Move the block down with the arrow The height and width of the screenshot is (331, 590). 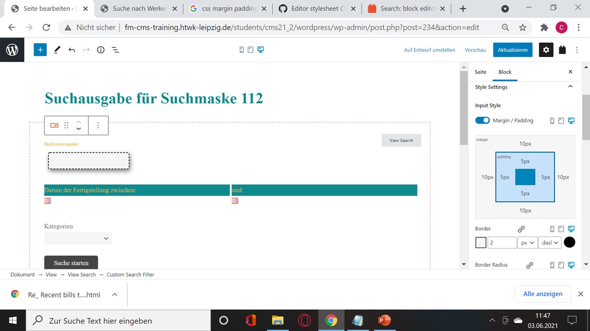tap(79, 129)
